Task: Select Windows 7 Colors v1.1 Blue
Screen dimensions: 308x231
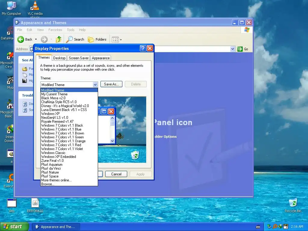Action: [x=69, y=129]
